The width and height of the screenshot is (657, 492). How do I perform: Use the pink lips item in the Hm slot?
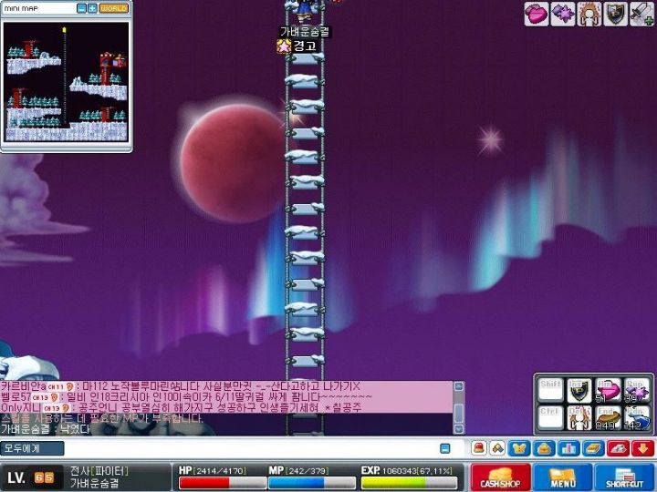[x=608, y=390]
